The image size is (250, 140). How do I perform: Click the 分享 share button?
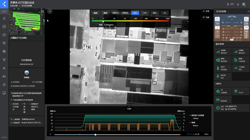tap(206, 11)
